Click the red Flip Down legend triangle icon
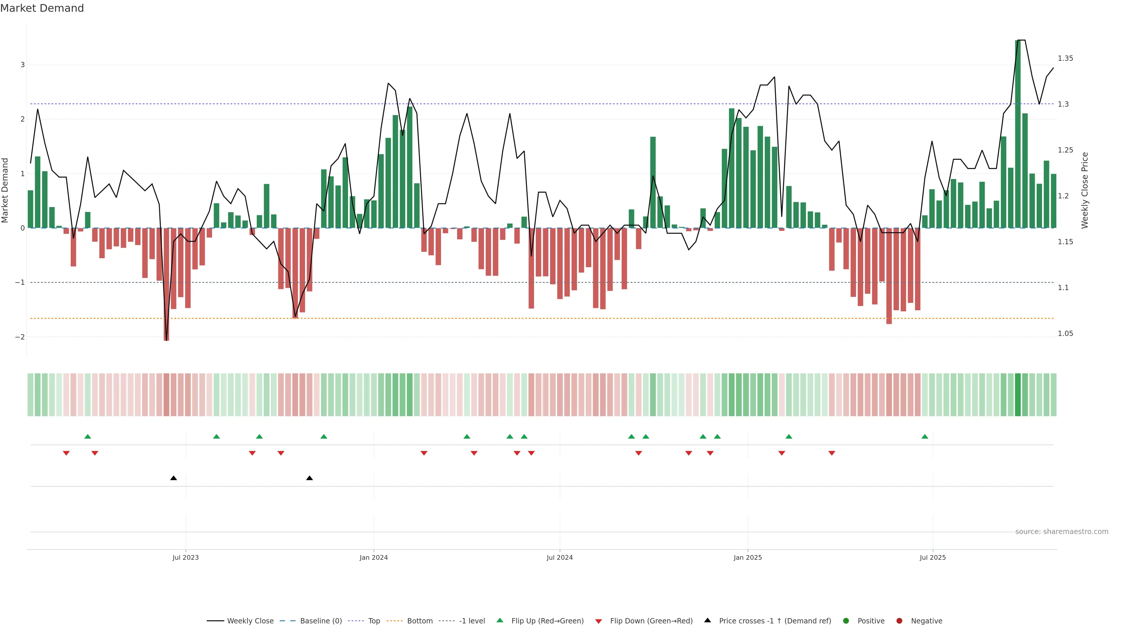This screenshot has height=631, width=1123. tap(599, 621)
